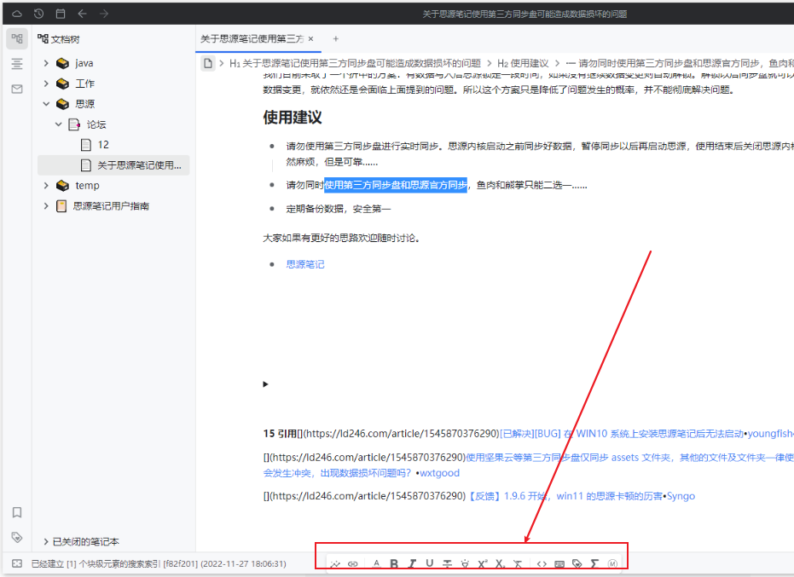Expand the temp notebook
This screenshot has height=577, width=794.
pyautogui.click(x=46, y=185)
